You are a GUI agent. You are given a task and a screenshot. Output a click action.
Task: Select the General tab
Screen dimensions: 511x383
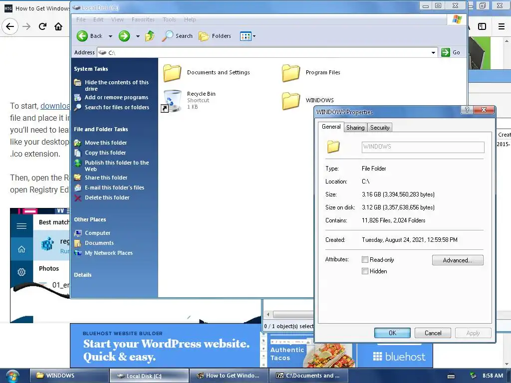tap(331, 127)
